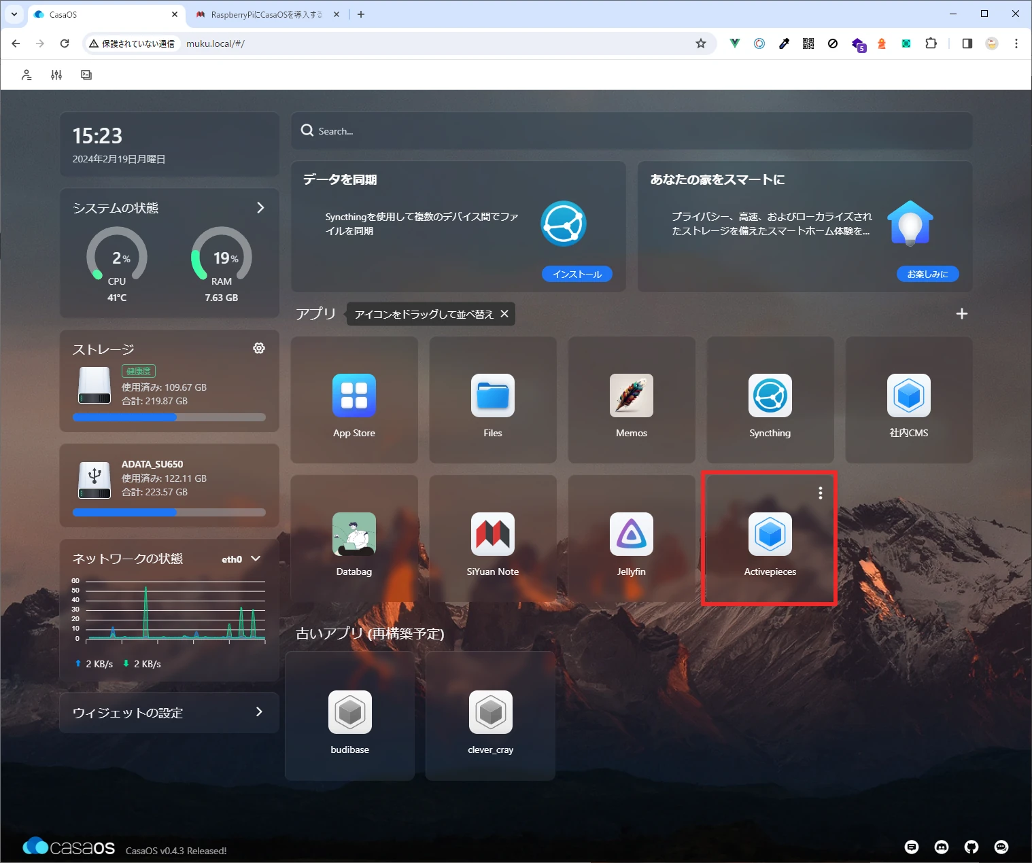Open the Chrome three-dot menu
The width and height of the screenshot is (1032, 863).
click(1016, 43)
